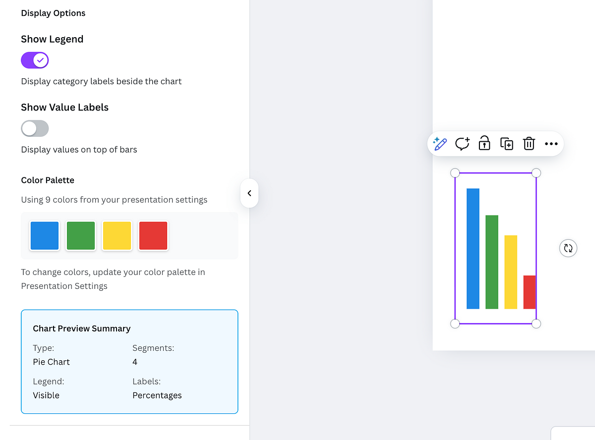595x440 pixels.
Task: Choose the red palette swatch
Action: (153, 236)
